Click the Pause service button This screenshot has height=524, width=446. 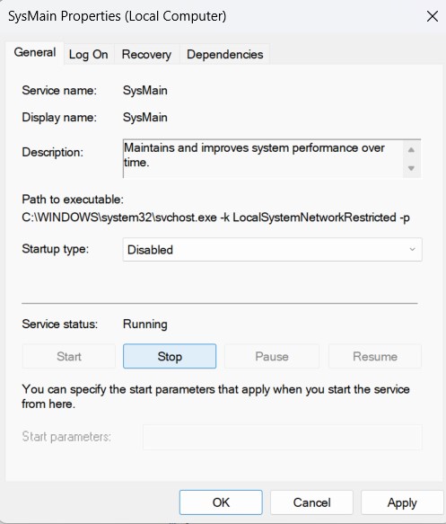click(x=272, y=356)
